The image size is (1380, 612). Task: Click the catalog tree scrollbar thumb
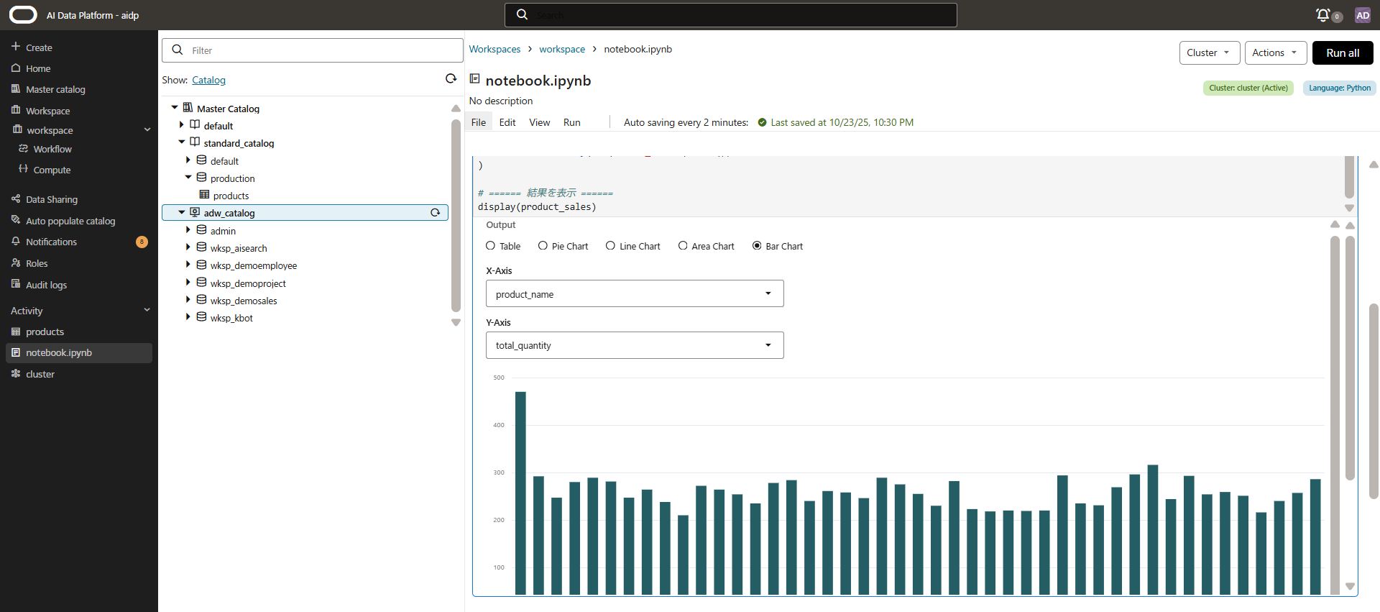456,216
